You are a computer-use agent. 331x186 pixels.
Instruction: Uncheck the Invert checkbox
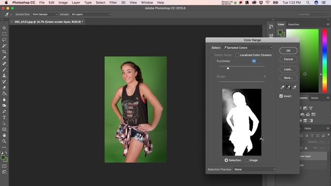pos(281,96)
